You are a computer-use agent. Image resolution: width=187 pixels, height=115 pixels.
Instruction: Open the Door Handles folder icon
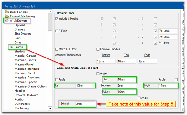point(7,12)
